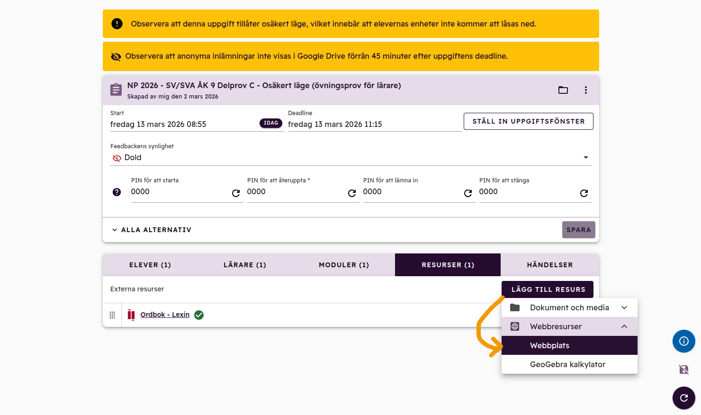Screen dimensions: 701x415
Task: Regenerate the PIN för att återuppta code
Action: [352, 193]
